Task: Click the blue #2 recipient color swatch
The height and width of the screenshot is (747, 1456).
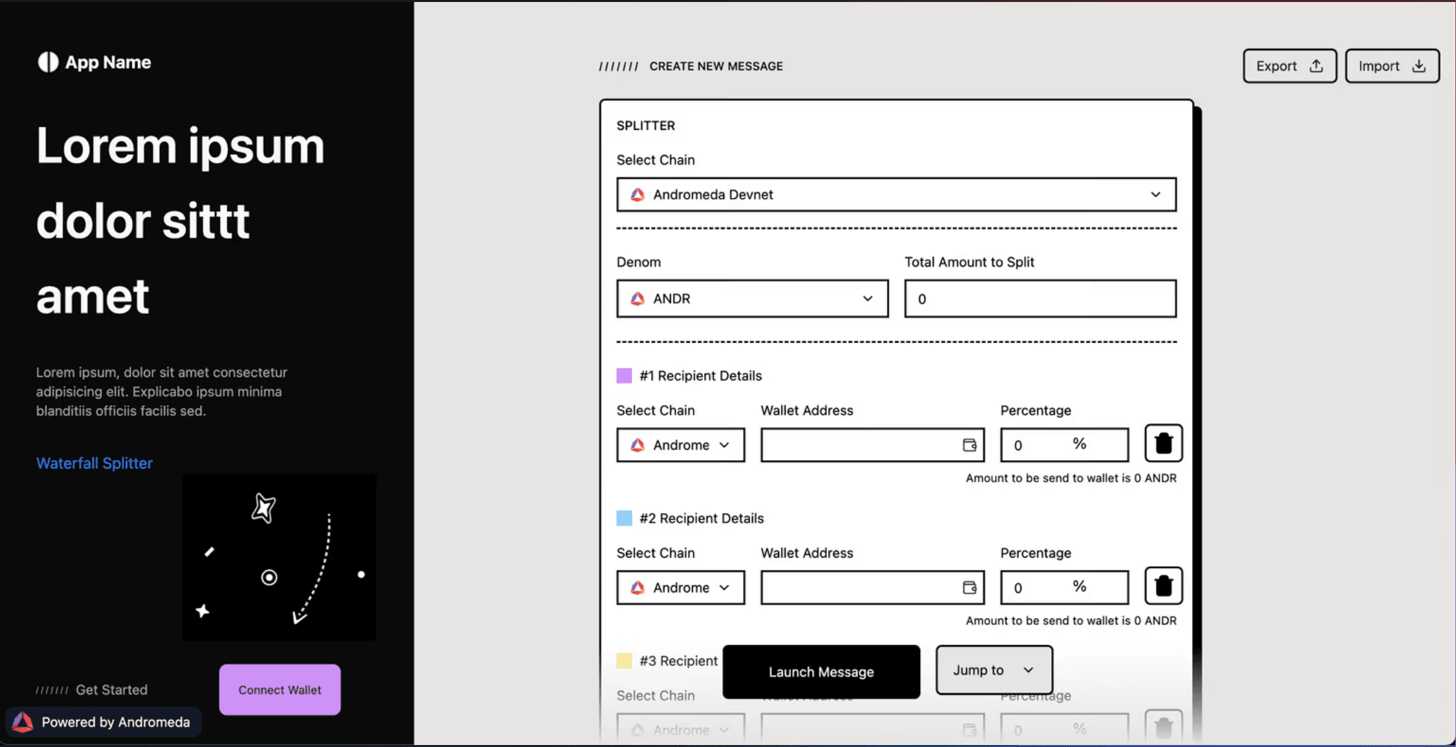Action: point(624,518)
